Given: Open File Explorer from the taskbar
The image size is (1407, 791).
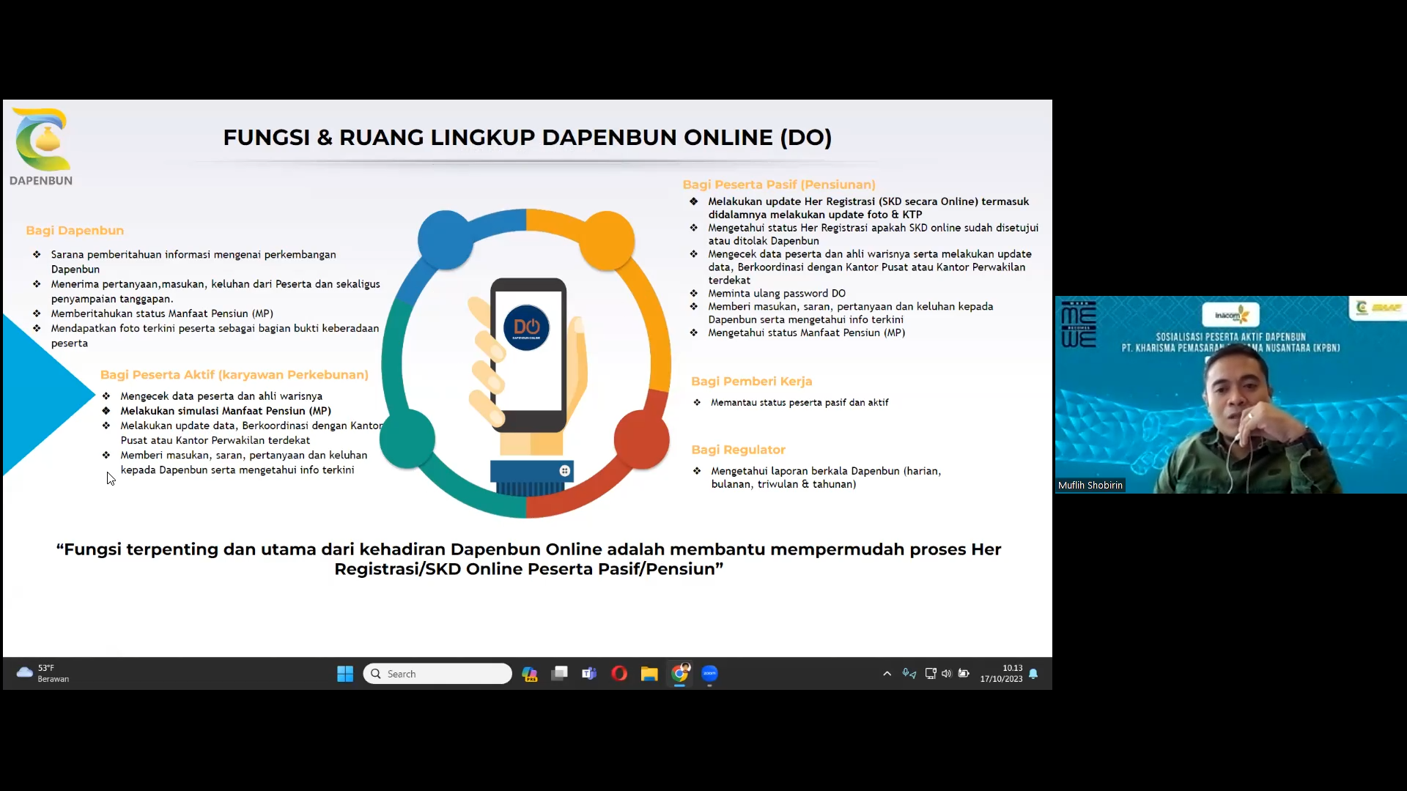Looking at the screenshot, I should pyautogui.click(x=649, y=674).
